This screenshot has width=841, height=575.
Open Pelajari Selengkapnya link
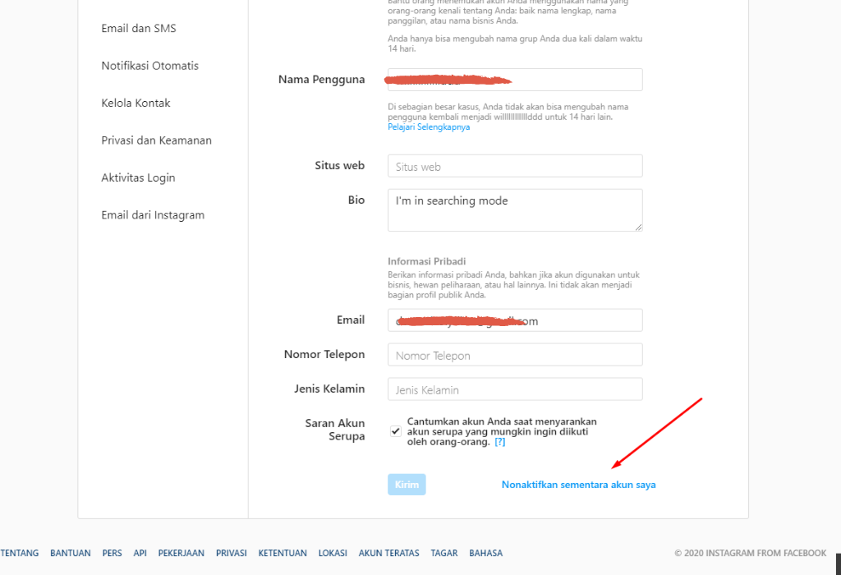429,127
